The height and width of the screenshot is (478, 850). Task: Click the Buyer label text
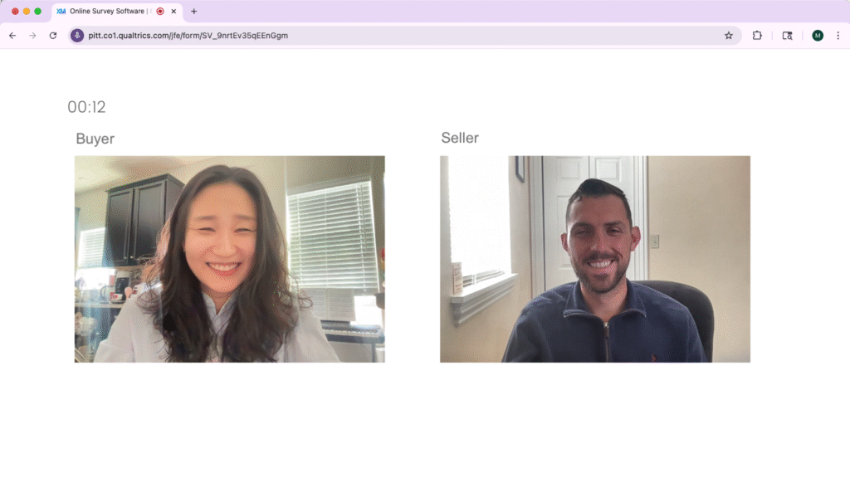[x=95, y=139]
